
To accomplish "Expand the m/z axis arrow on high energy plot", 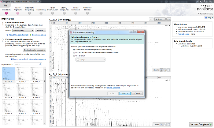I will [x=170, y=80].
